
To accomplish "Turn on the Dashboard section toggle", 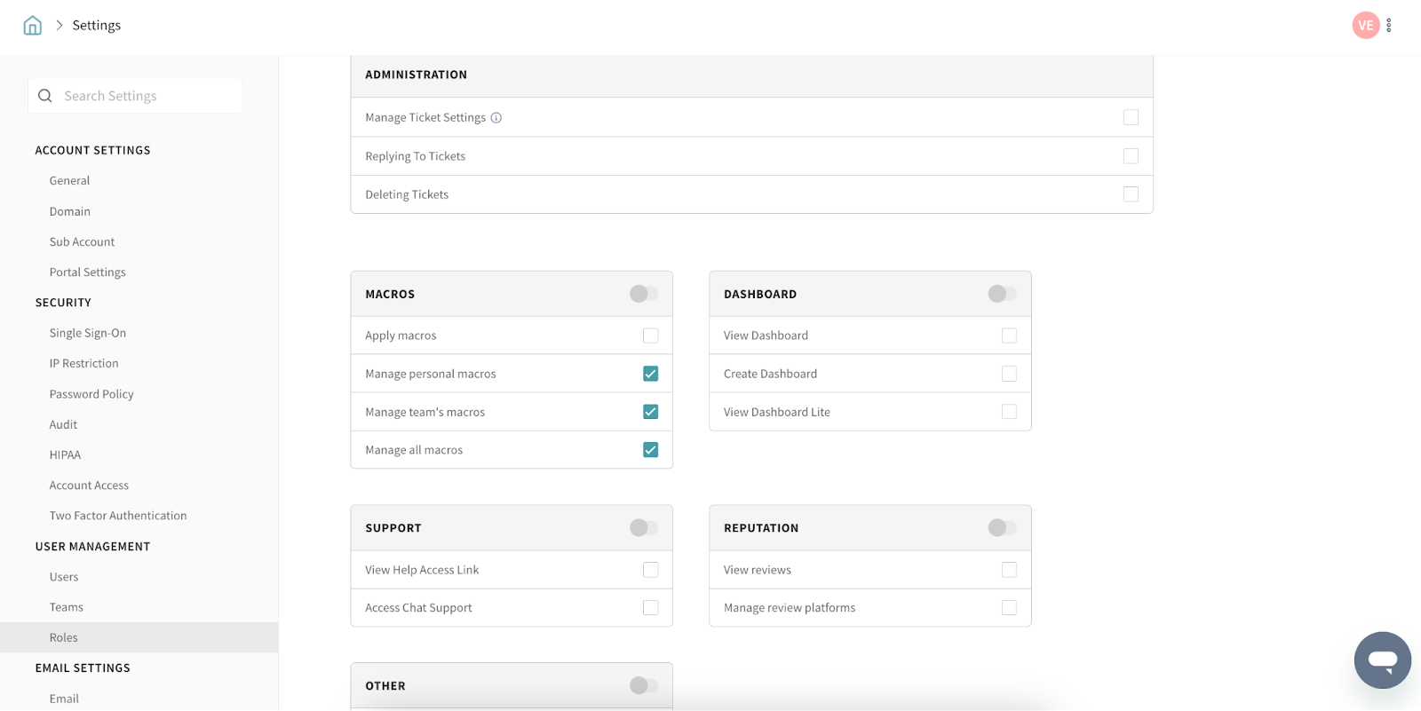I will [x=1002, y=294].
